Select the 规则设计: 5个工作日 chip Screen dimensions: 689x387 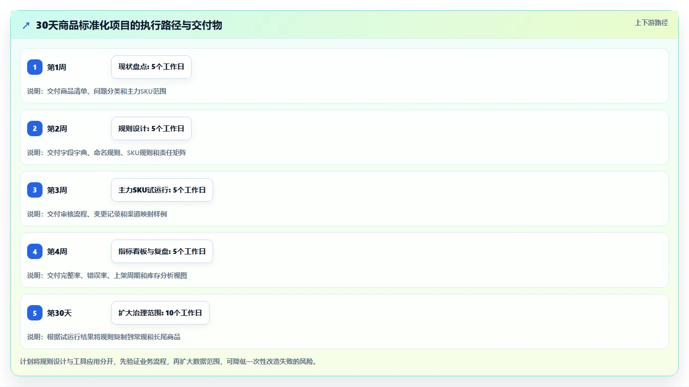click(x=151, y=128)
